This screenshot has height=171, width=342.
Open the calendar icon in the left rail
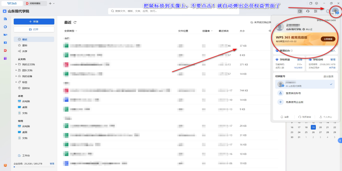point(5,43)
